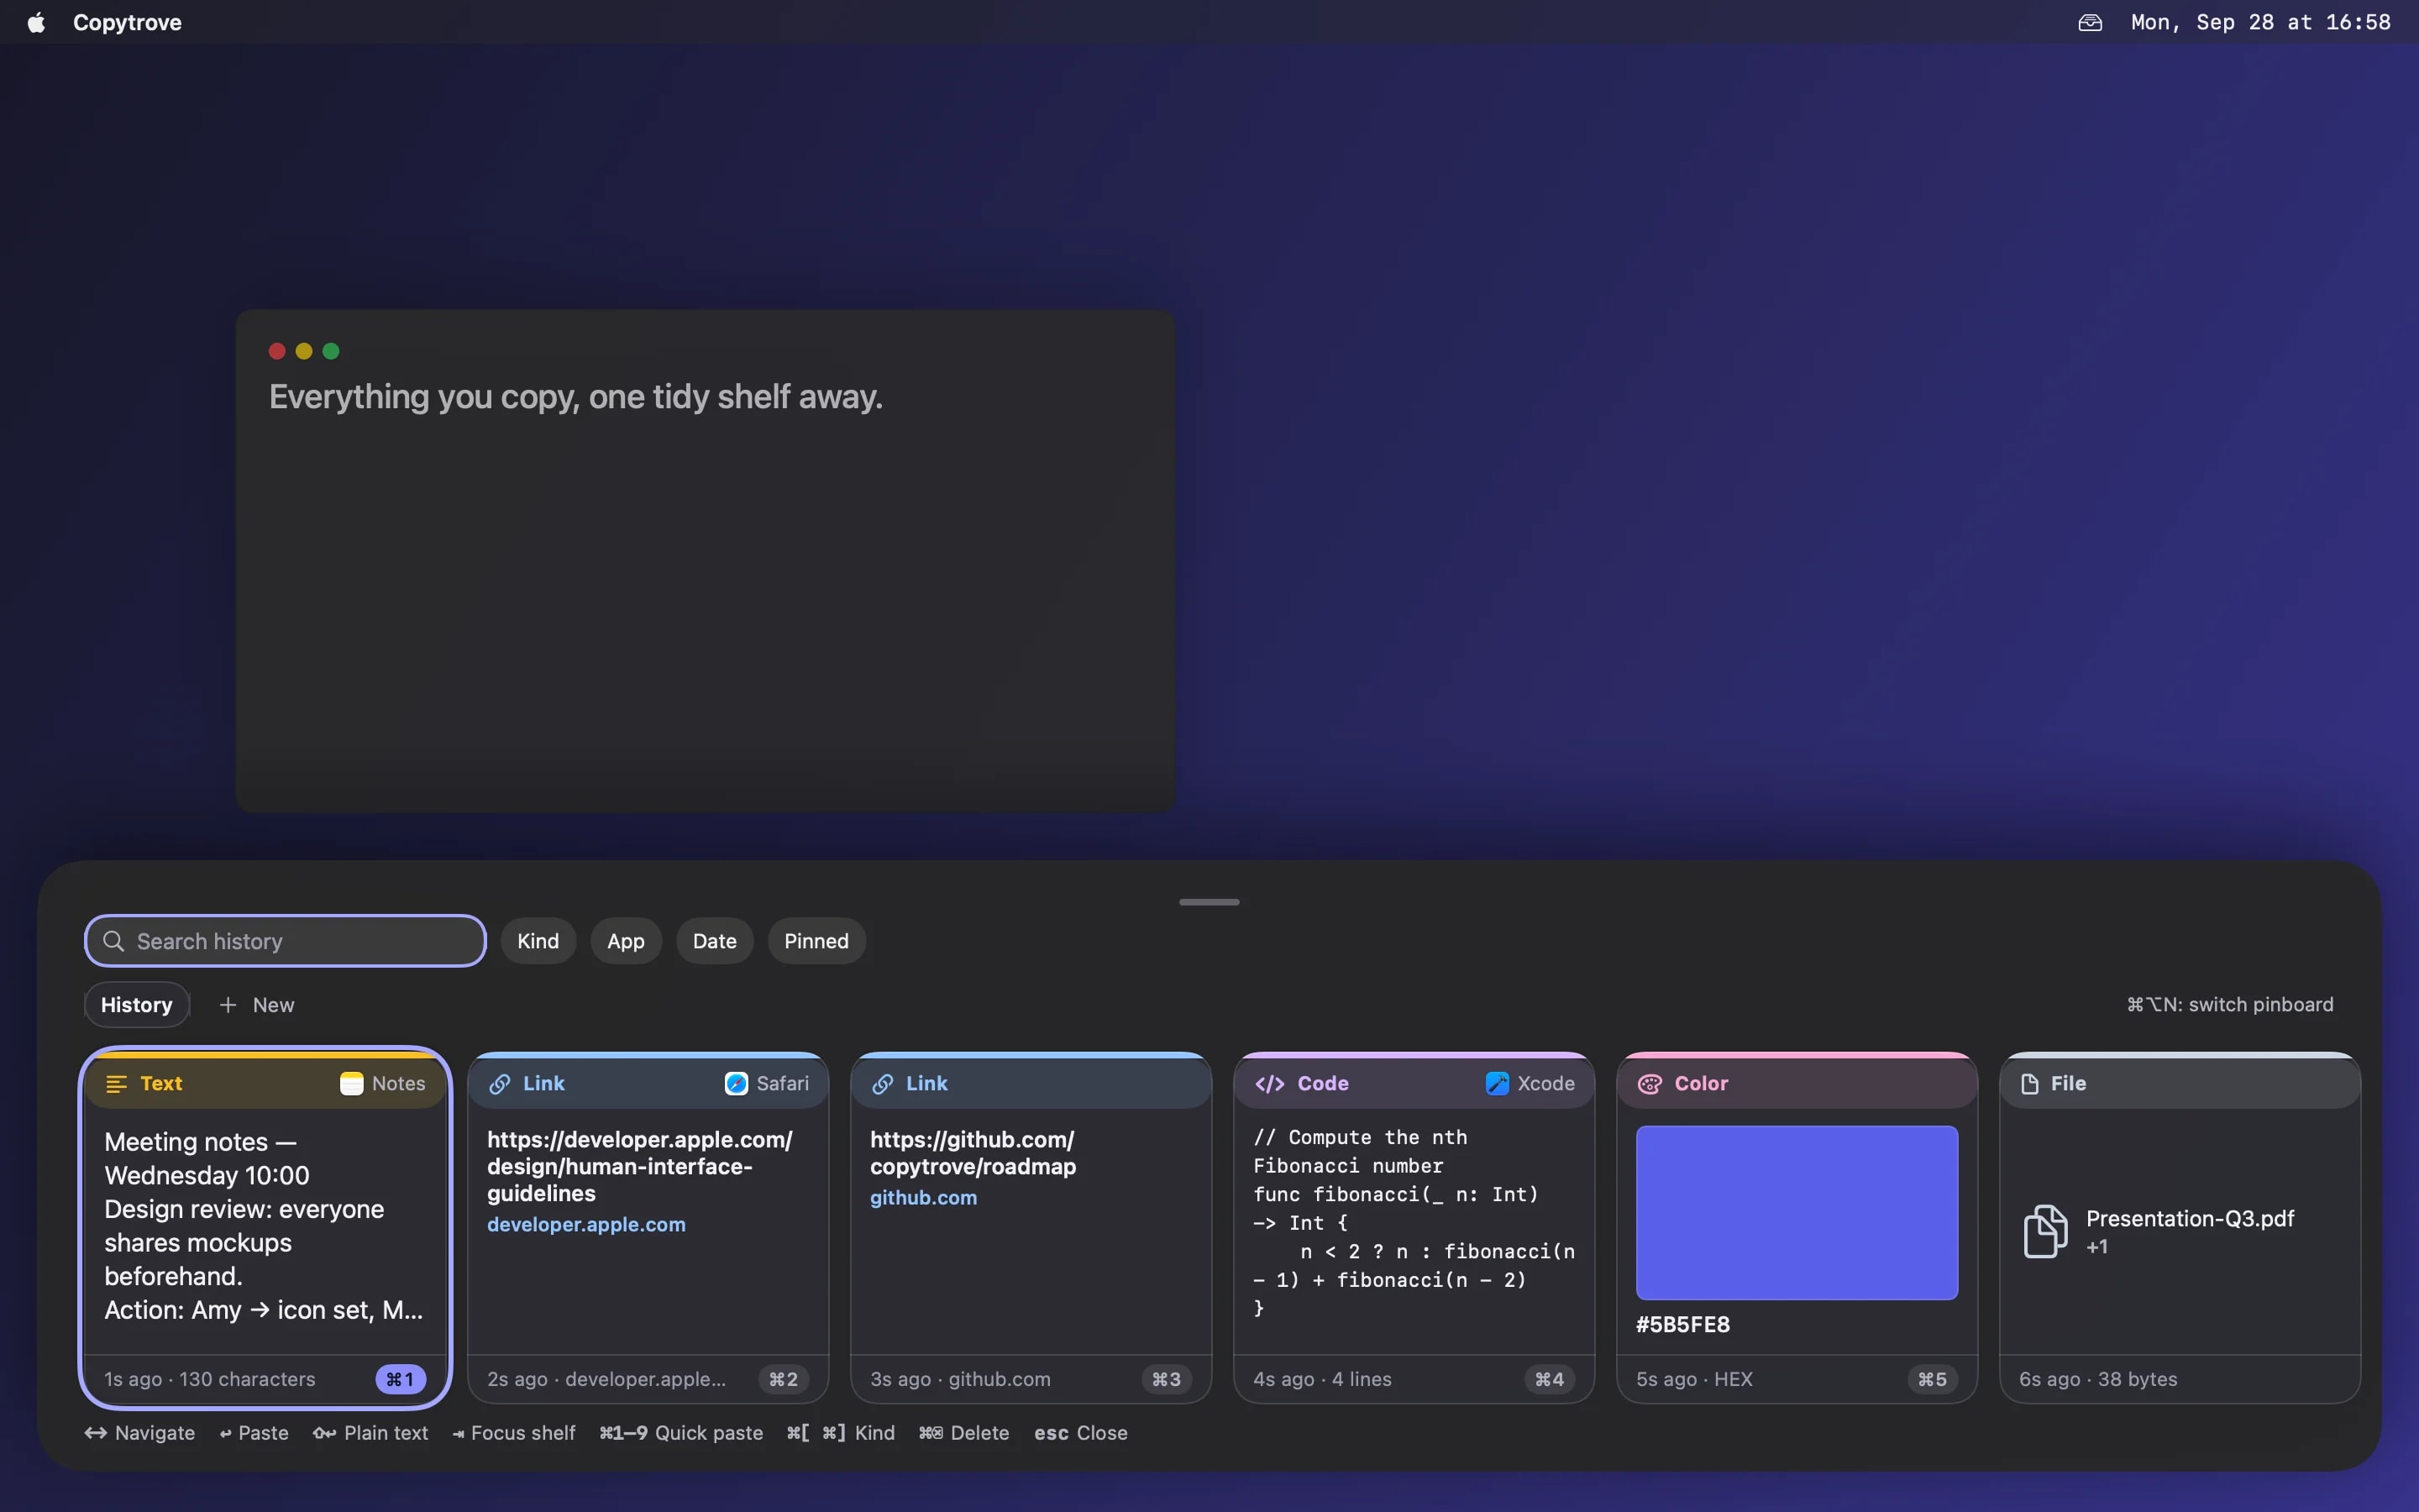This screenshot has width=2419, height=1512.
Task: Select the Presentation-Q3.pdf file name
Action: 2189,1218
